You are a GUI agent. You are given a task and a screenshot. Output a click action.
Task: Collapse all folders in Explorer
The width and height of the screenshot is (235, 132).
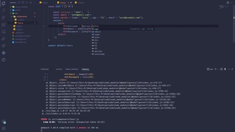30,3
